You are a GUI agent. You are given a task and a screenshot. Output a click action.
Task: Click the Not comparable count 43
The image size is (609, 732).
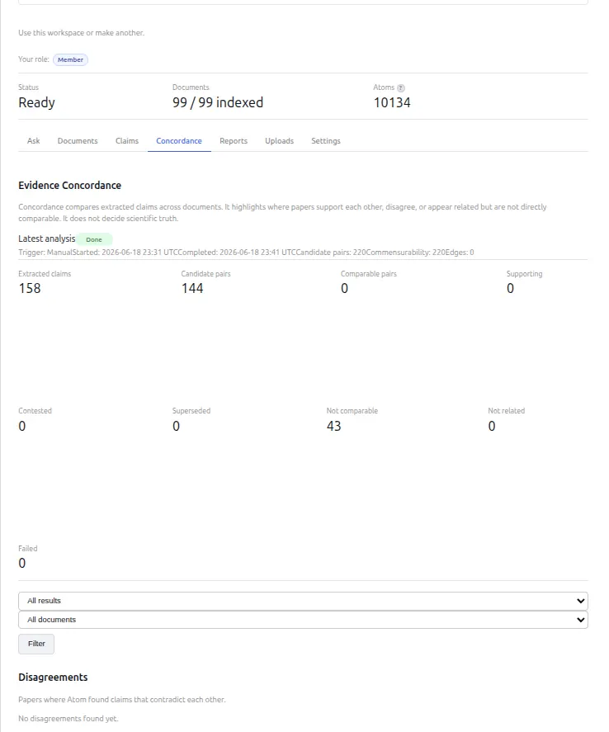point(333,426)
